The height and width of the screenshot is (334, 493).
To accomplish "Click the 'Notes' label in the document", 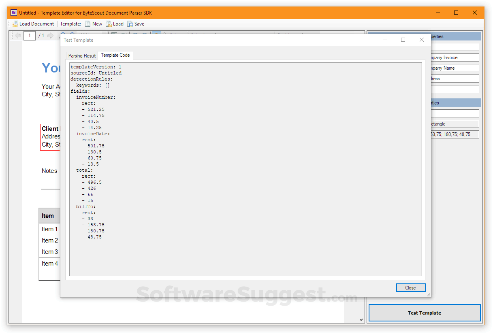I will 49,171.
